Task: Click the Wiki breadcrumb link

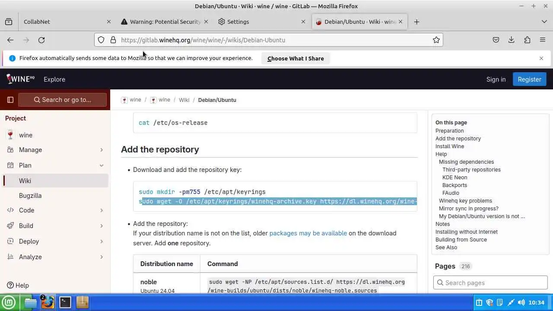Action: point(184,100)
